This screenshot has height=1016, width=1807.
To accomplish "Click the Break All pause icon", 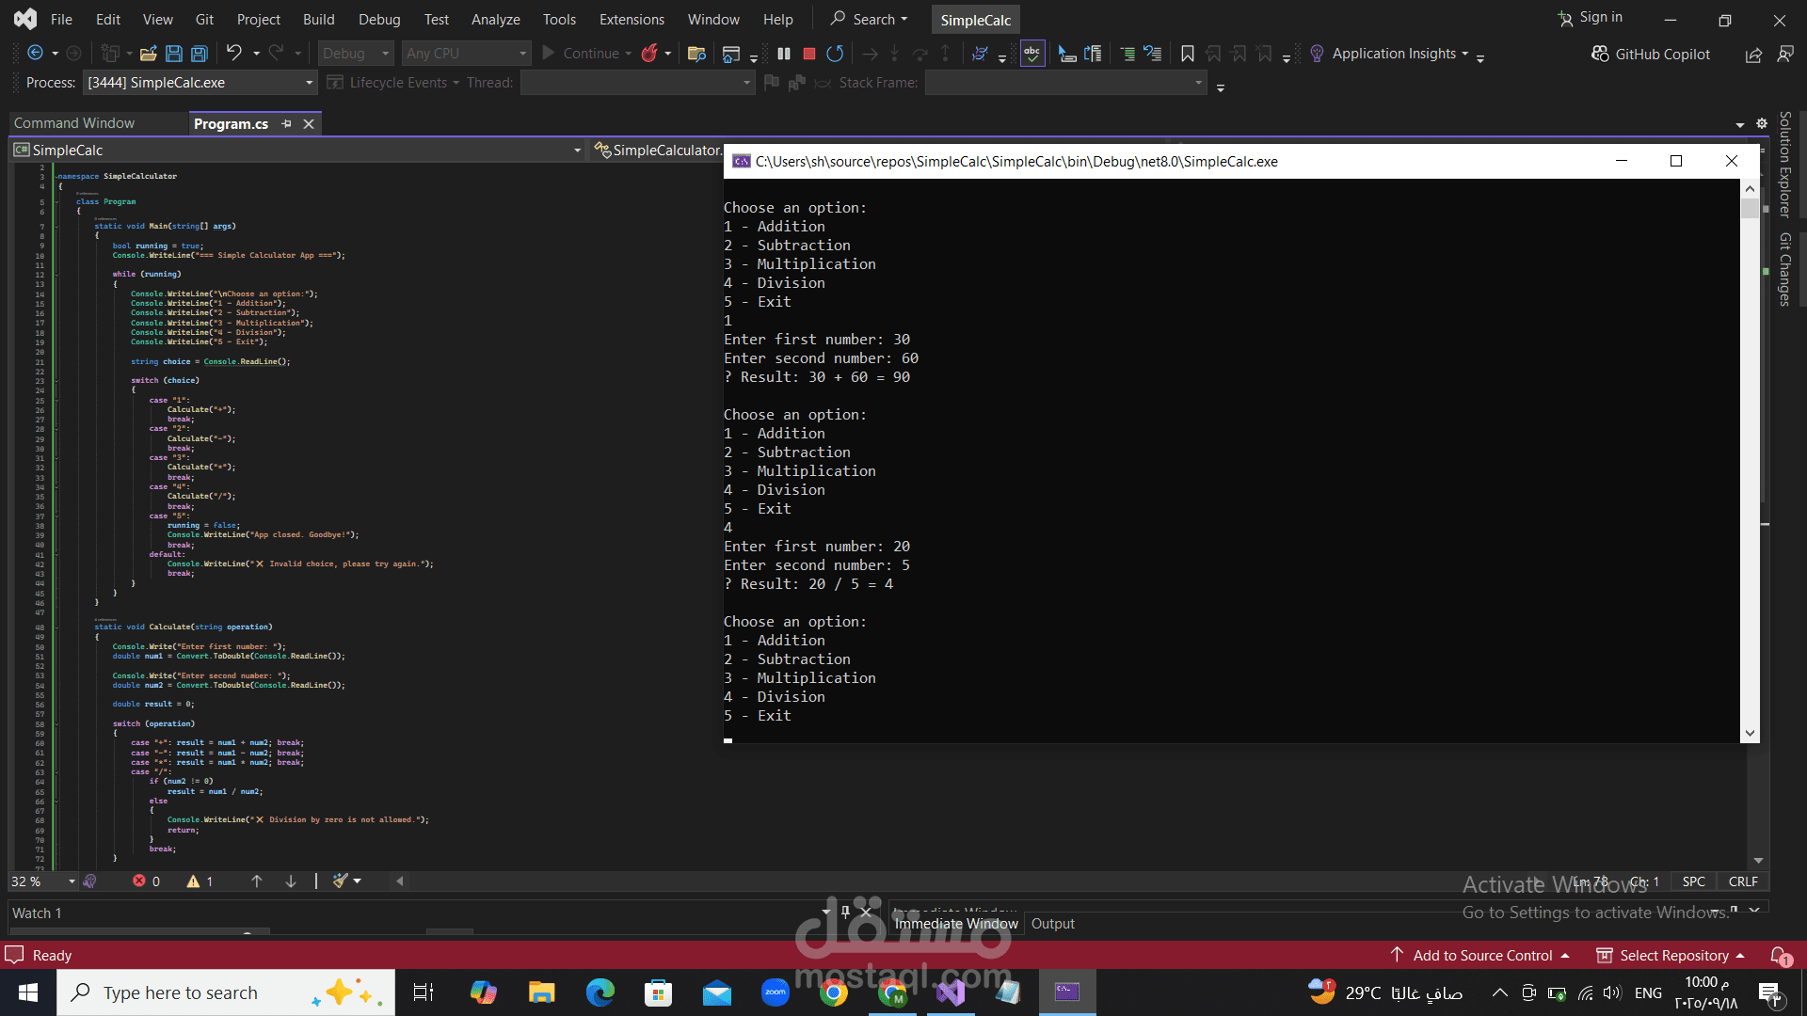I will click(x=784, y=54).
